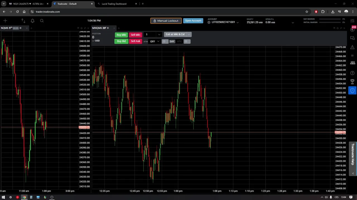This screenshot has width=357, height=200.
Task: Click Buy Bid button
Action: 121,41
